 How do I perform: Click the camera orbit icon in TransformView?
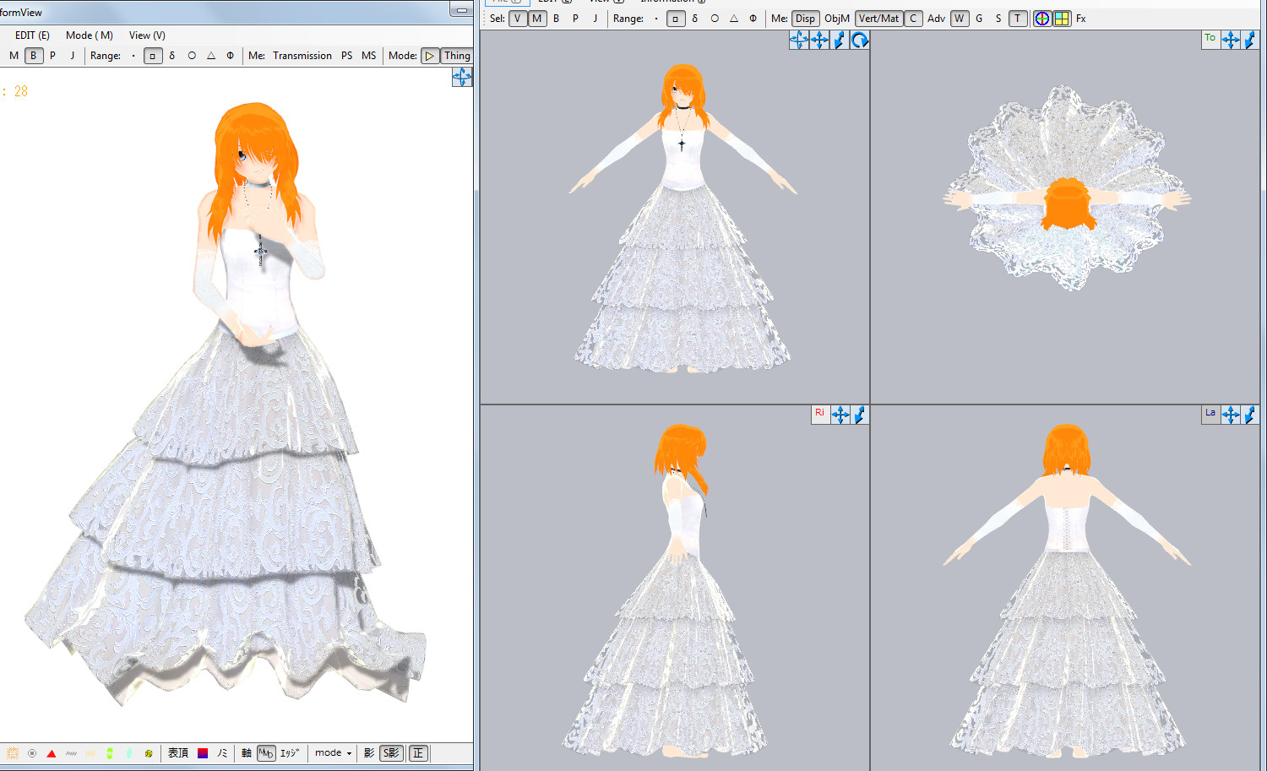click(462, 77)
